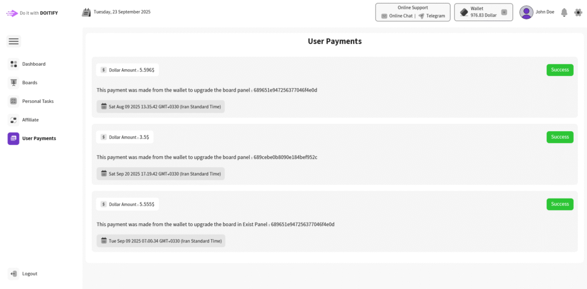Screen dimensions: 587x289
Task: Click Success badge on 3.5$ payment
Action: pyautogui.click(x=559, y=137)
